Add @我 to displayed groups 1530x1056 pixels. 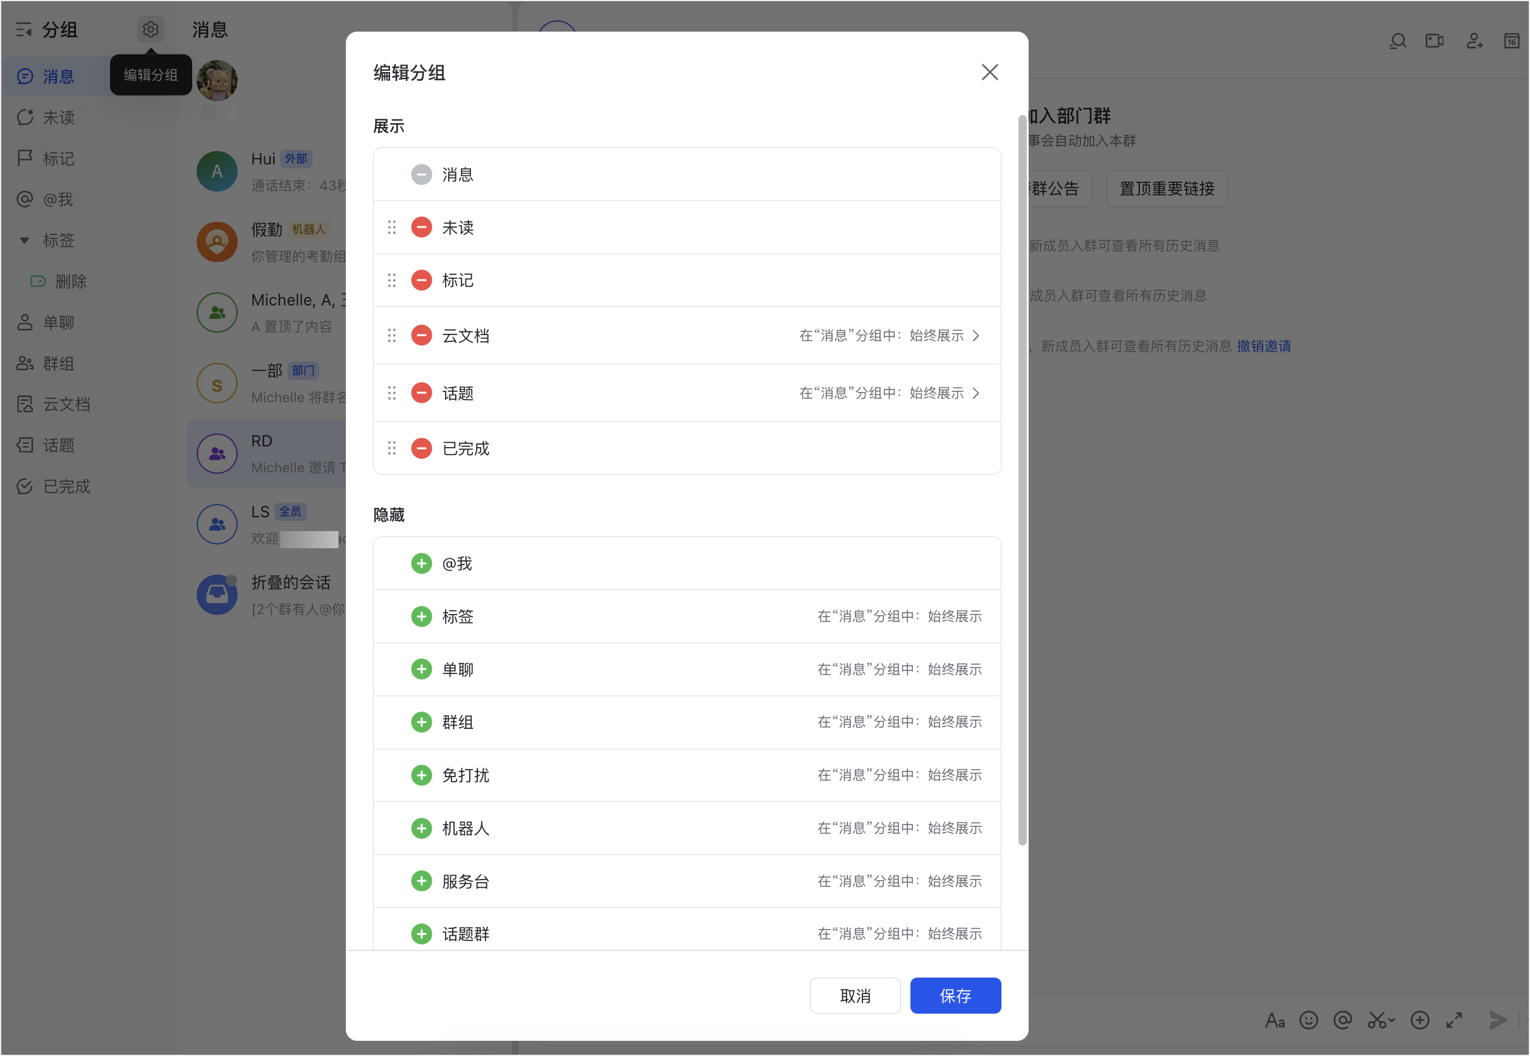tap(421, 563)
